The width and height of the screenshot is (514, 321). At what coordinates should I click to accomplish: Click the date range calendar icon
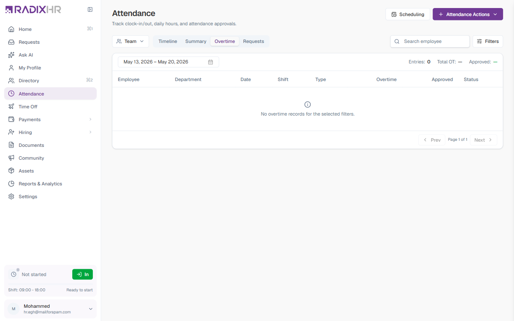[210, 62]
